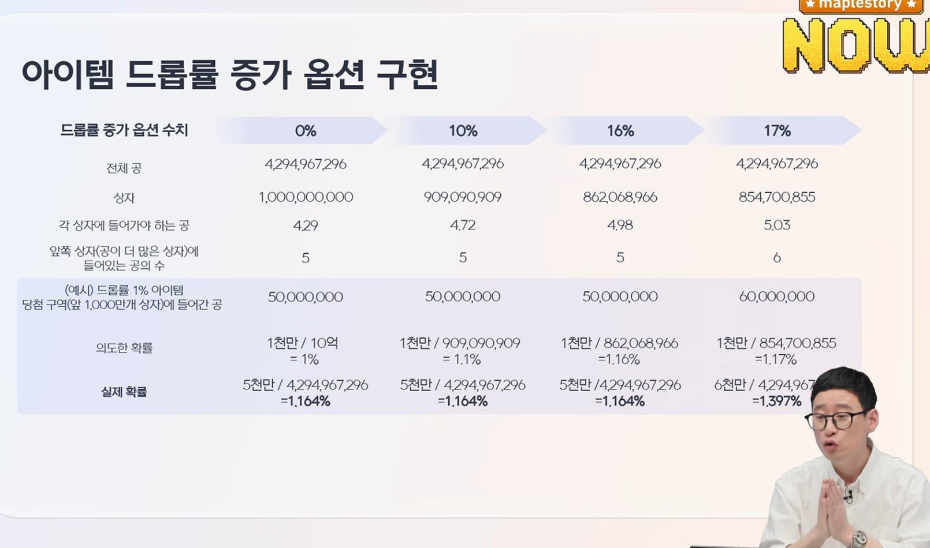The image size is (930, 548).
Task: Click the 상자 row label
Action: (124, 198)
